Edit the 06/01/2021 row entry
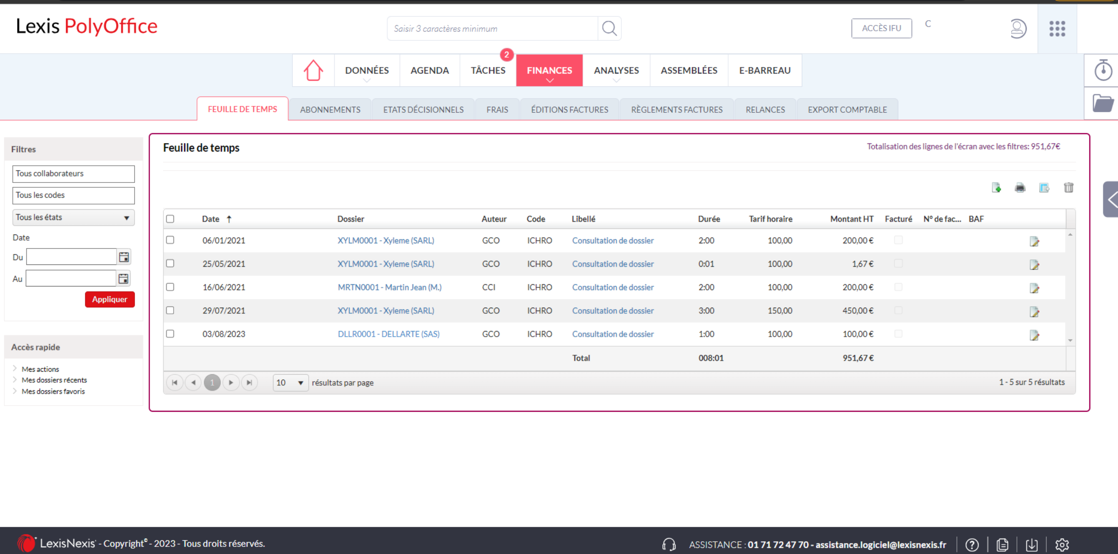Screen dimensions: 1118x554 (x=1034, y=241)
